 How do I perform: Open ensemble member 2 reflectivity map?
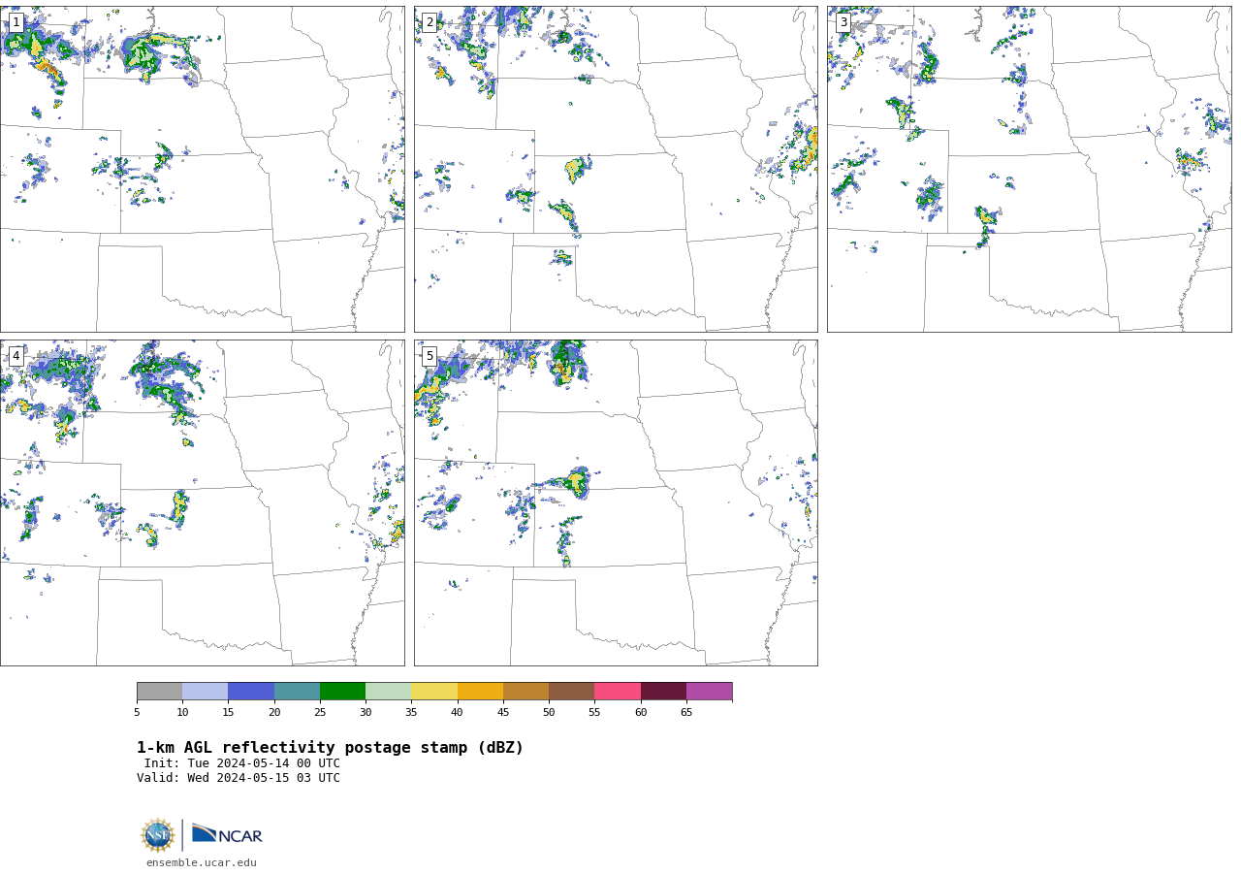point(616,169)
